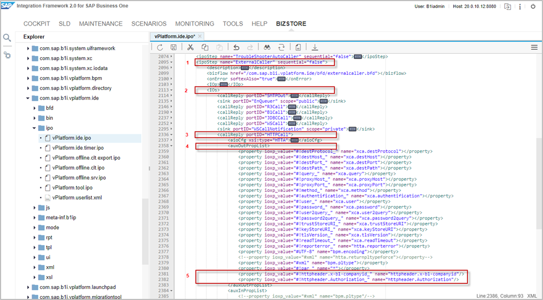Click the Reload icon in editor toolbar
Screen dimensions: 543x300
(x=160, y=48)
